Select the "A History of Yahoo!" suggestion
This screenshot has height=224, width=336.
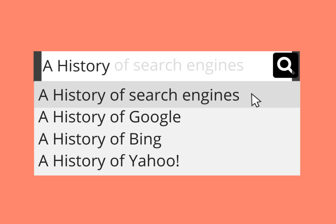[109, 161]
